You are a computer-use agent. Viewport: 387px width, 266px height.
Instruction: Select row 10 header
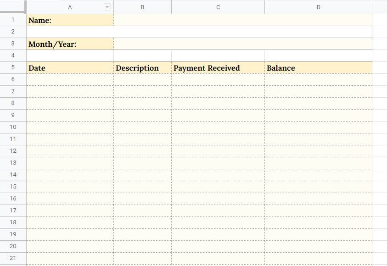pyautogui.click(x=13, y=127)
